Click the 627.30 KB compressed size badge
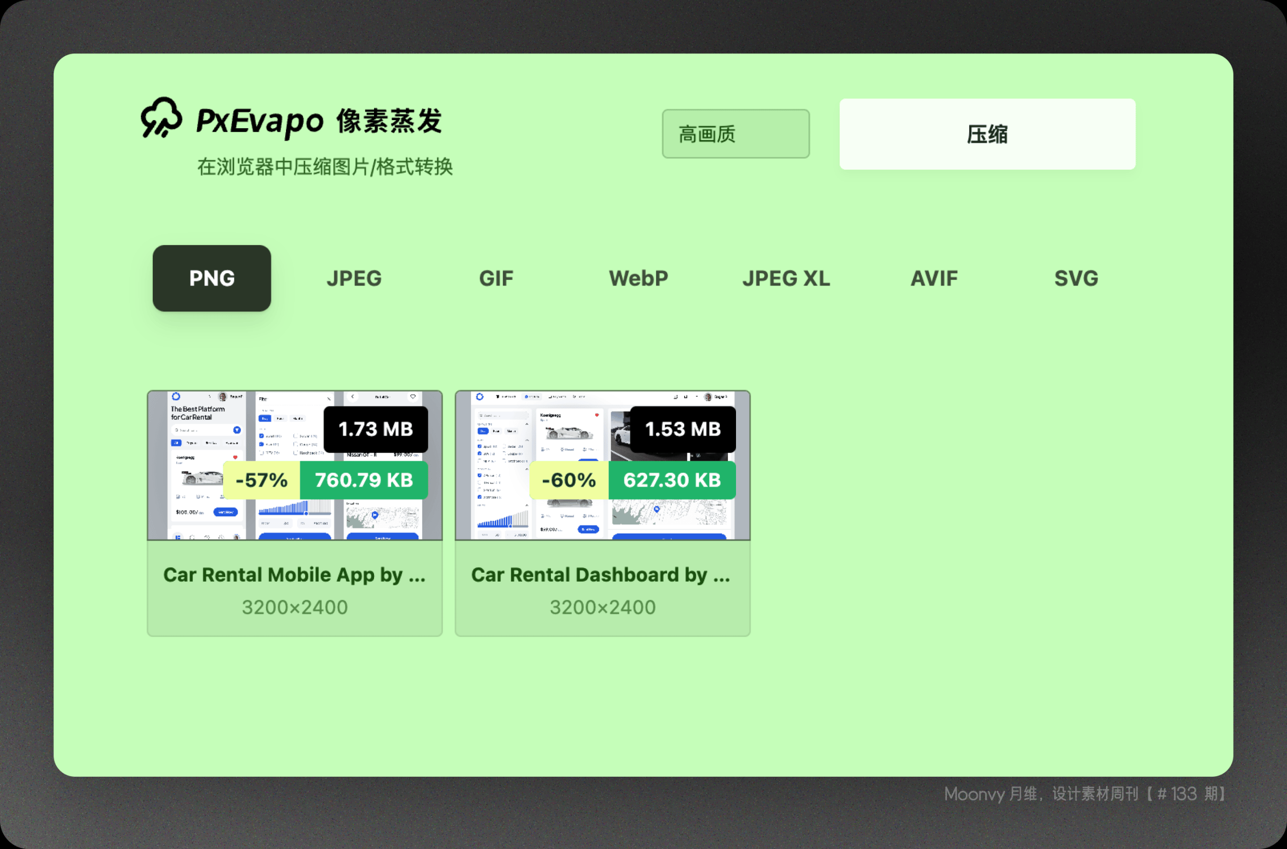Screen dimensions: 1287x849 [x=672, y=480]
